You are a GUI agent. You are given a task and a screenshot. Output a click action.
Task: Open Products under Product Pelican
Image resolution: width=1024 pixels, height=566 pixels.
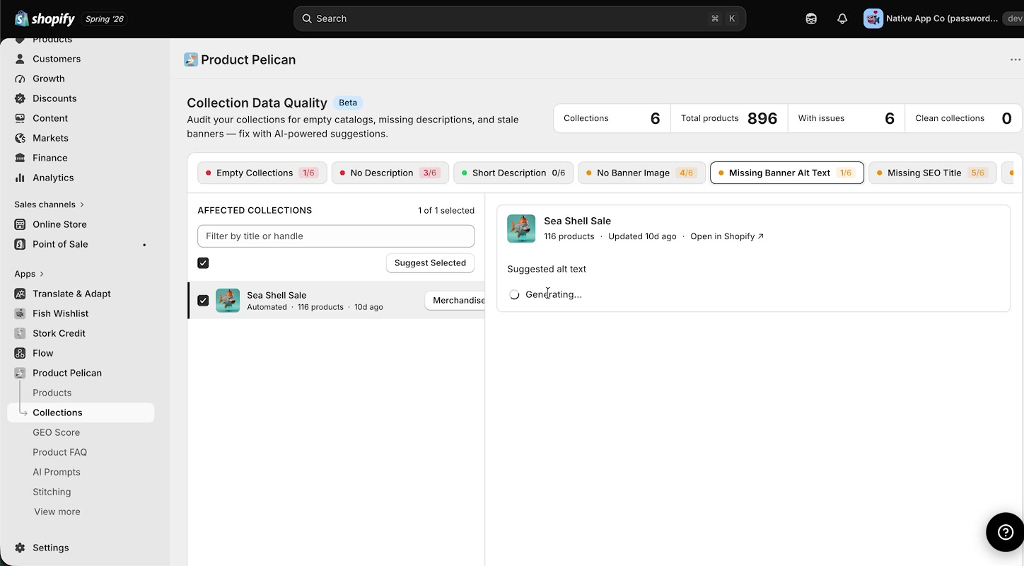(52, 393)
